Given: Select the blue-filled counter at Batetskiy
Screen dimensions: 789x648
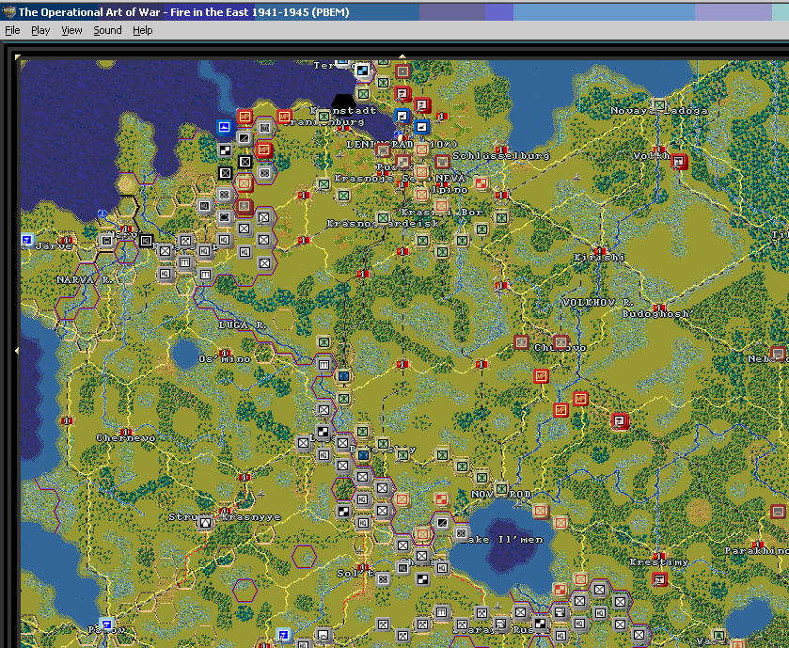Looking at the screenshot, I should 363,455.
